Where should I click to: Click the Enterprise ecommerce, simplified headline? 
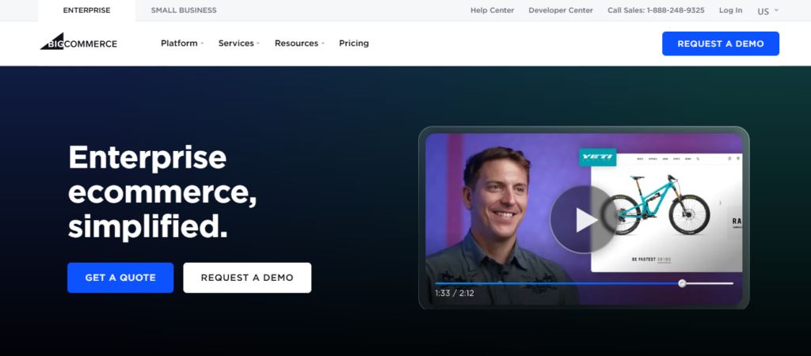[162, 191]
